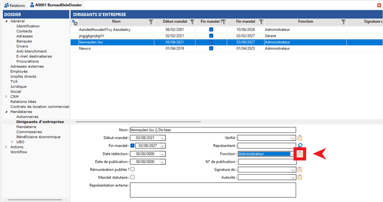Image resolution: width=383 pixels, height=202 pixels.
Task: Open Identification in the dossier tree
Action: tap(28, 26)
